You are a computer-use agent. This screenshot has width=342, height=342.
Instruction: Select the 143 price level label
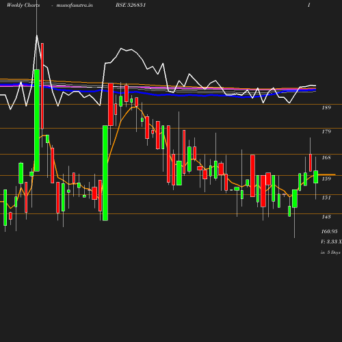click(326, 217)
